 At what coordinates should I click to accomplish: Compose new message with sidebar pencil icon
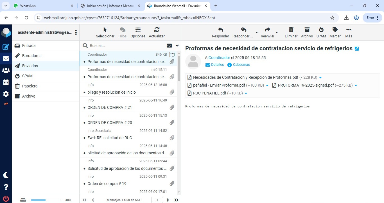tap(6, 47)
